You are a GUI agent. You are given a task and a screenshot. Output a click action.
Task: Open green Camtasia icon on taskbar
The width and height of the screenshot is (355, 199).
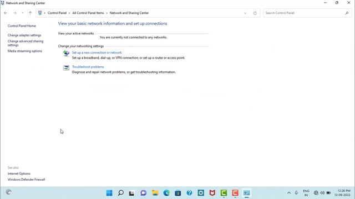(x=224, y=193)
